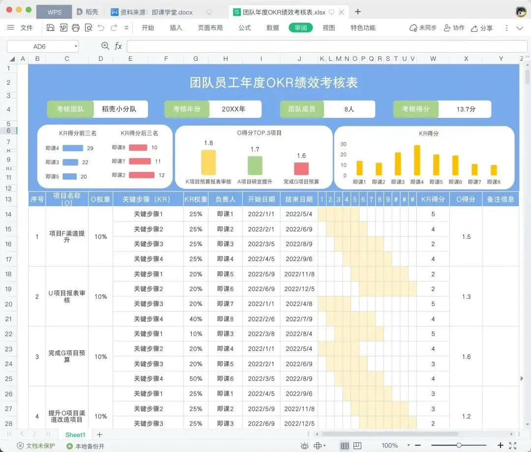Viewport: 531px width, 452px height.
Task: Enter full screen mode icon
Action: click(513, 446)
